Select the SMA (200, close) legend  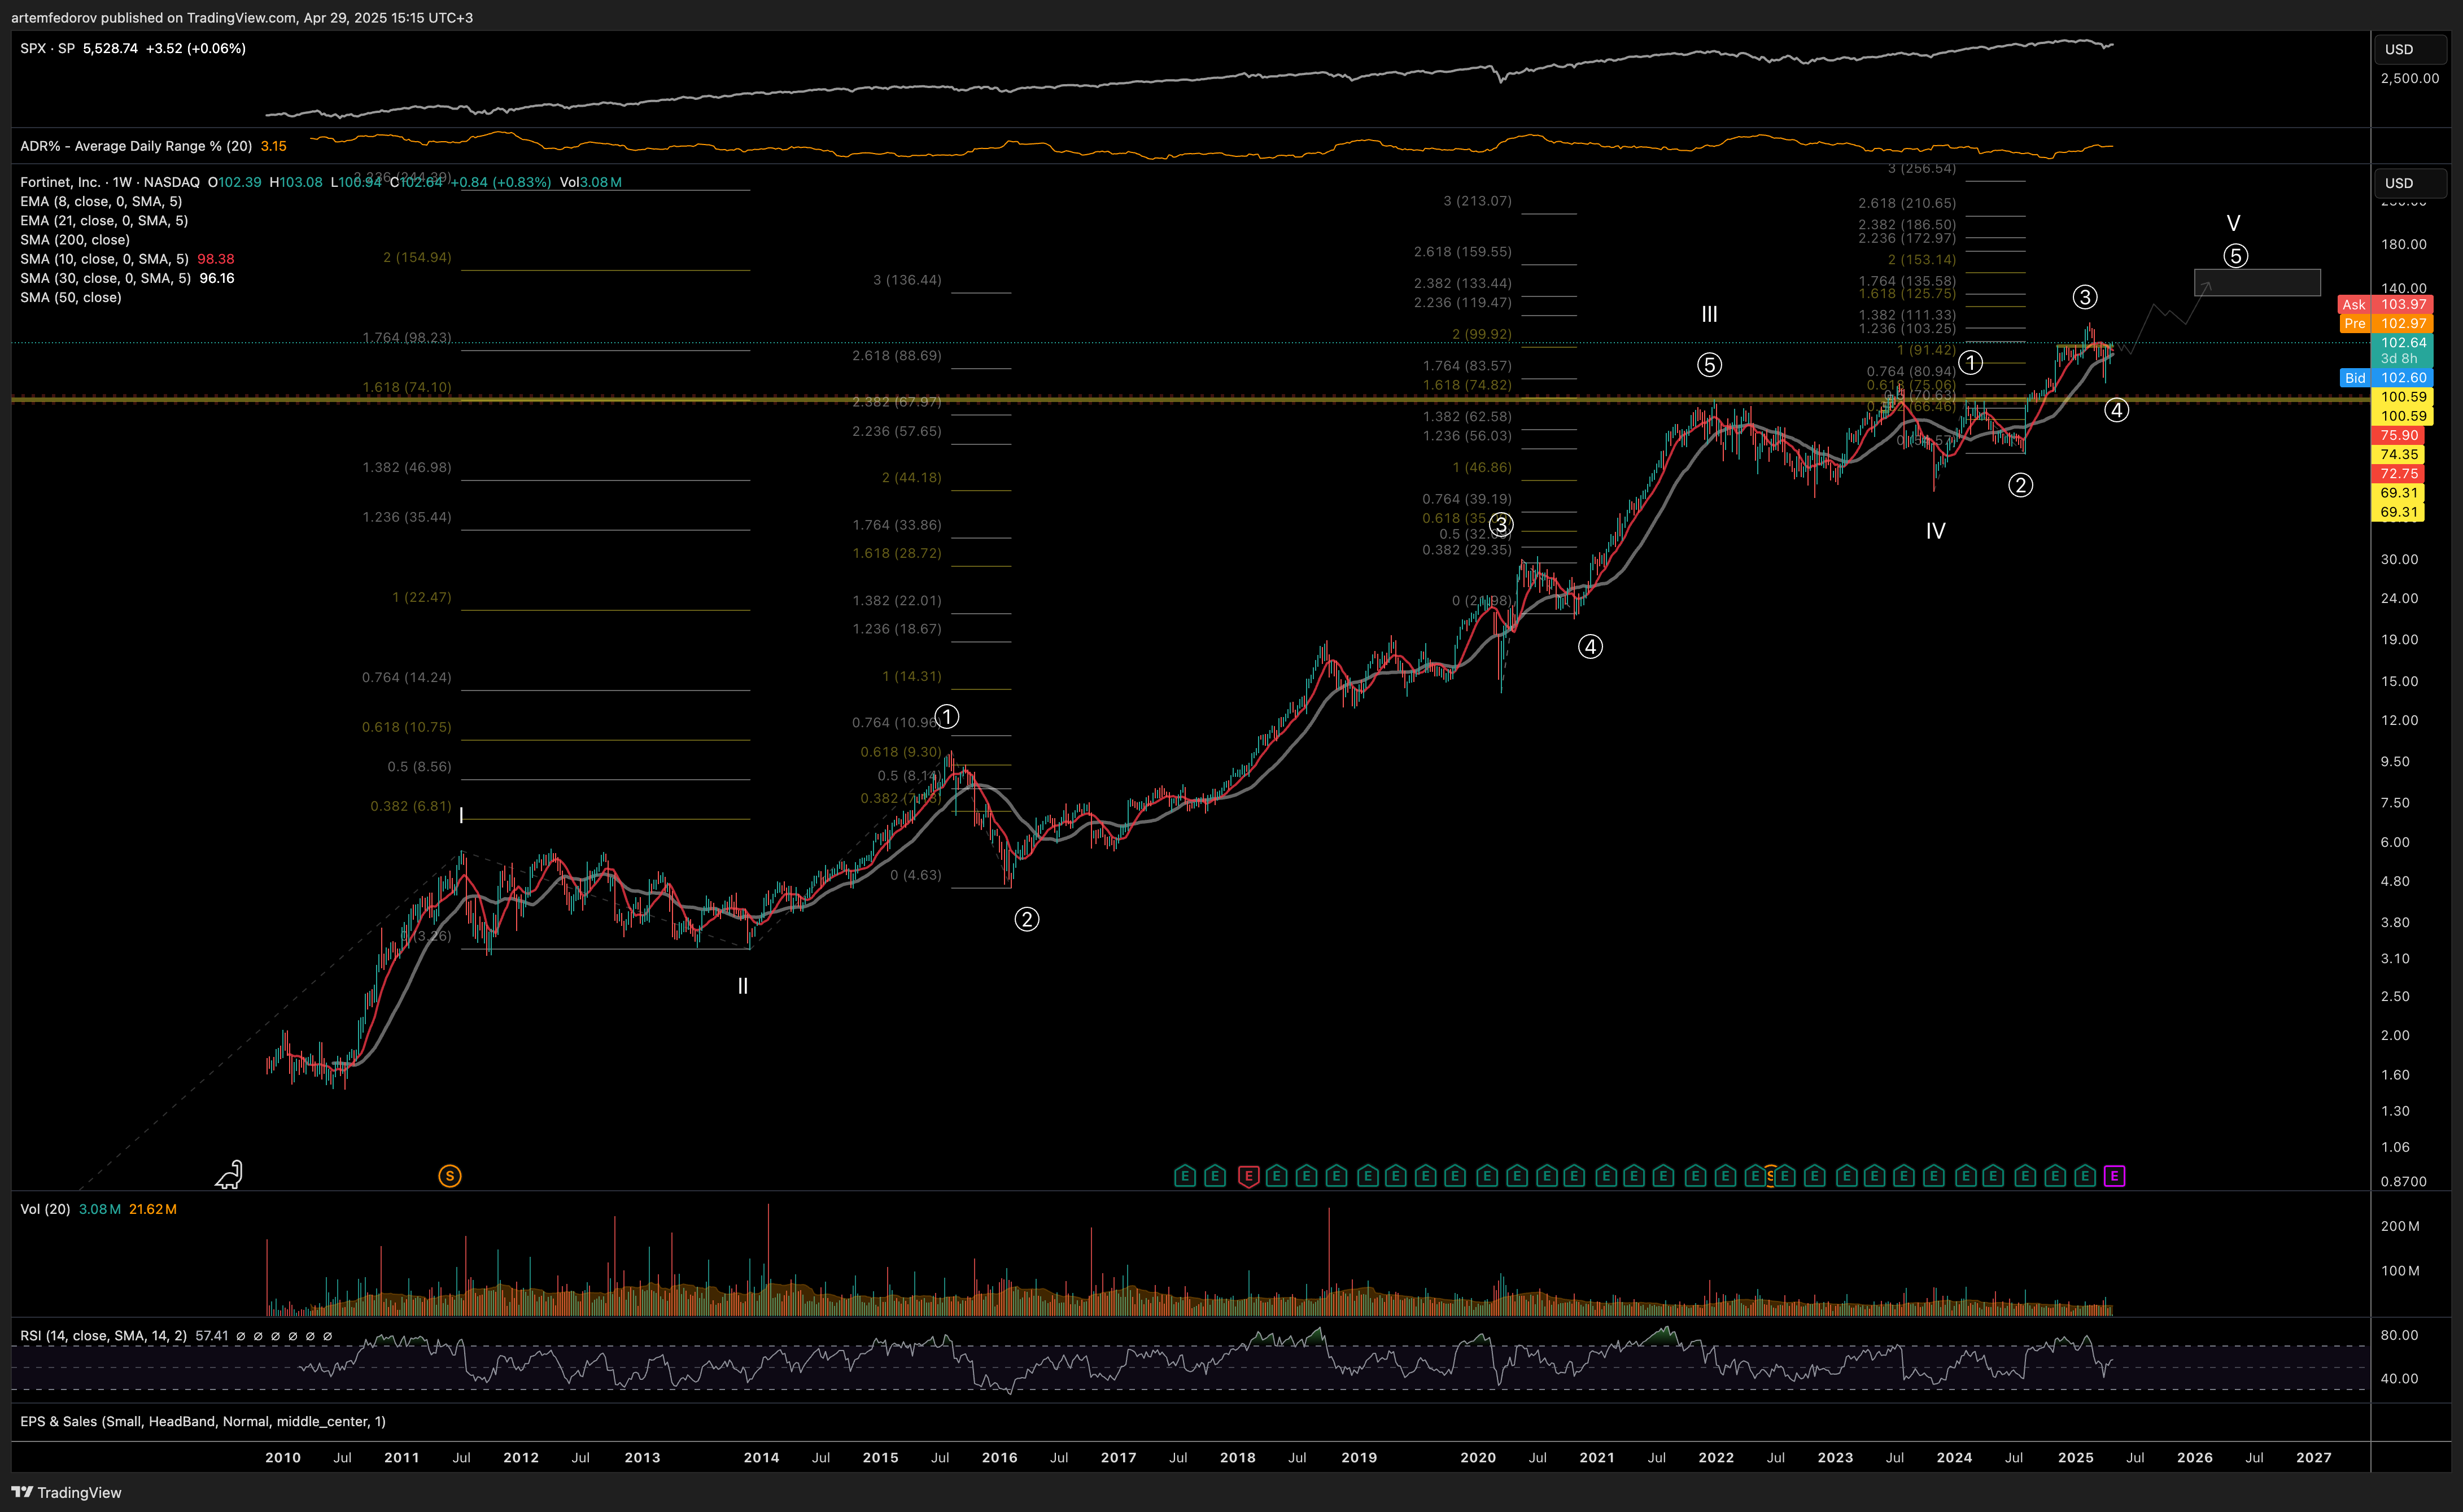pyautogui.click(x=75, y=239)
